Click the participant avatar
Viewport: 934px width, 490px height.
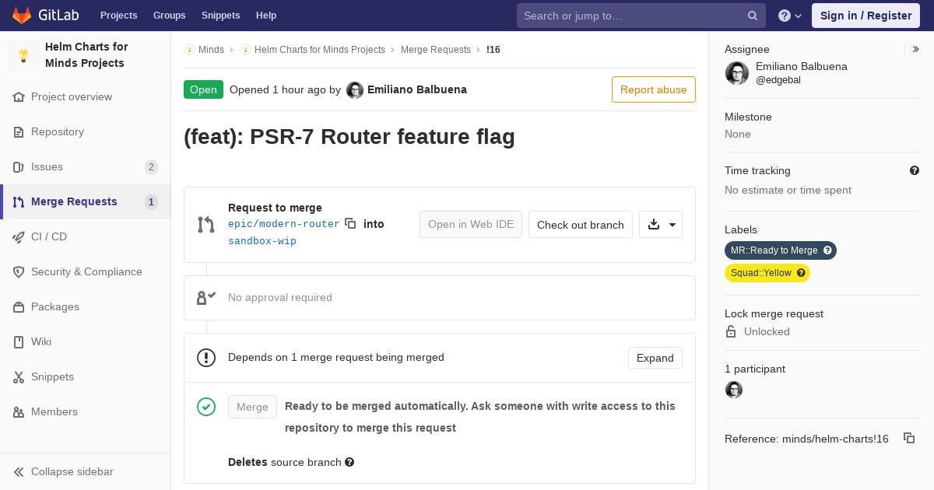pyautogui.click(x=734, y=390)
